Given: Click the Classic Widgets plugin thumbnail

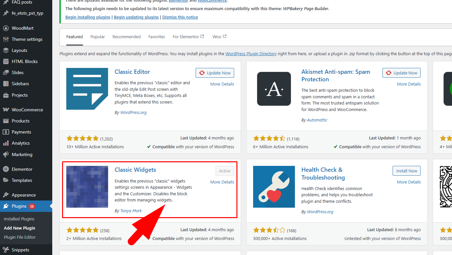Looking at the screenshot, I should point(87,187).
